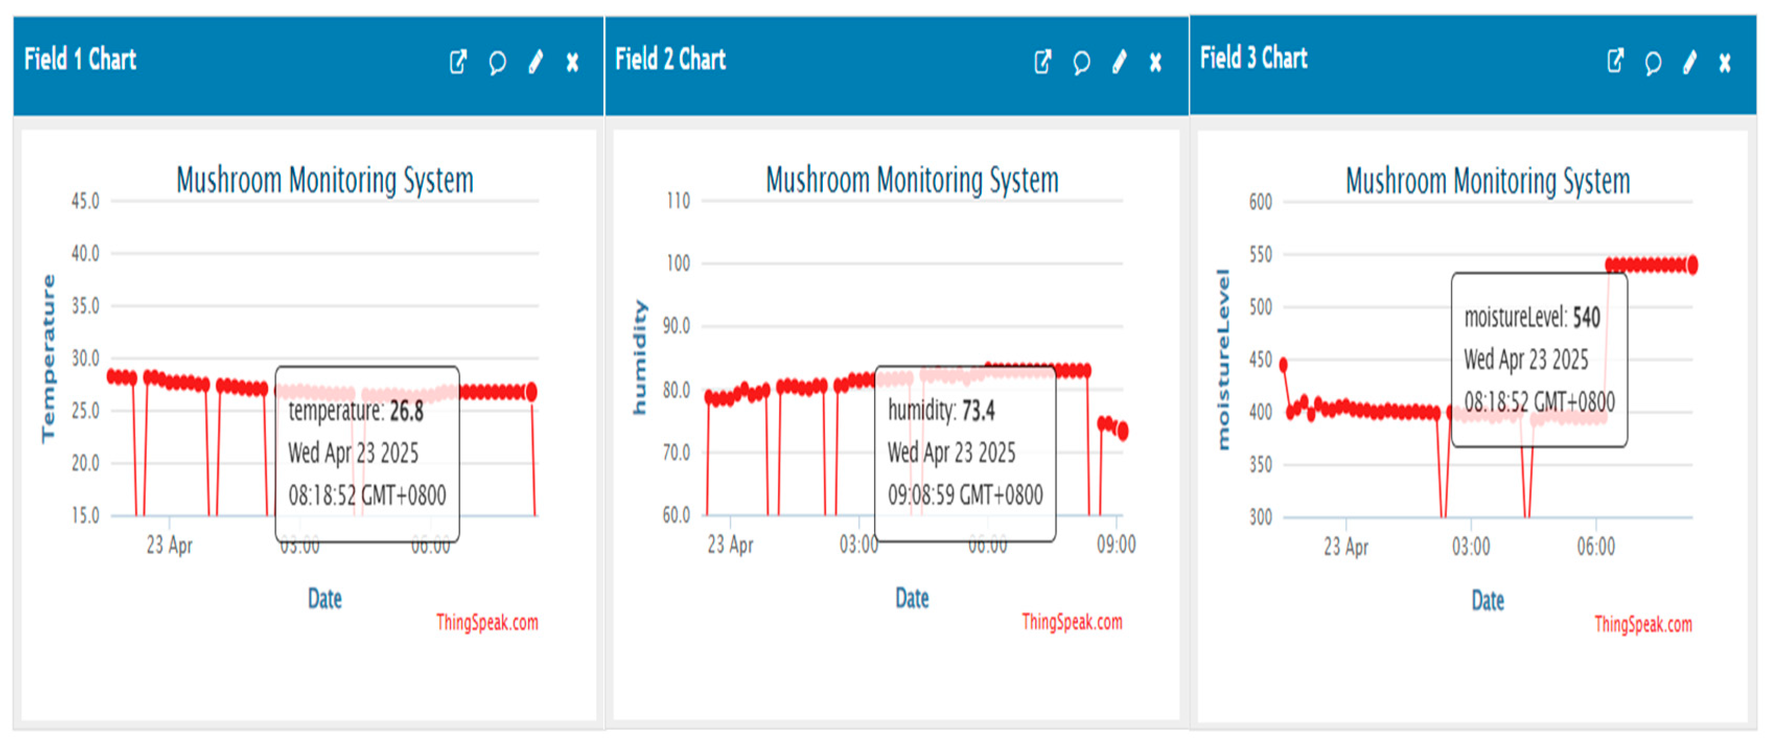Click comment icon on Field 1 Chart
This screenshot has width=1767, height=748.
(497, 62)
